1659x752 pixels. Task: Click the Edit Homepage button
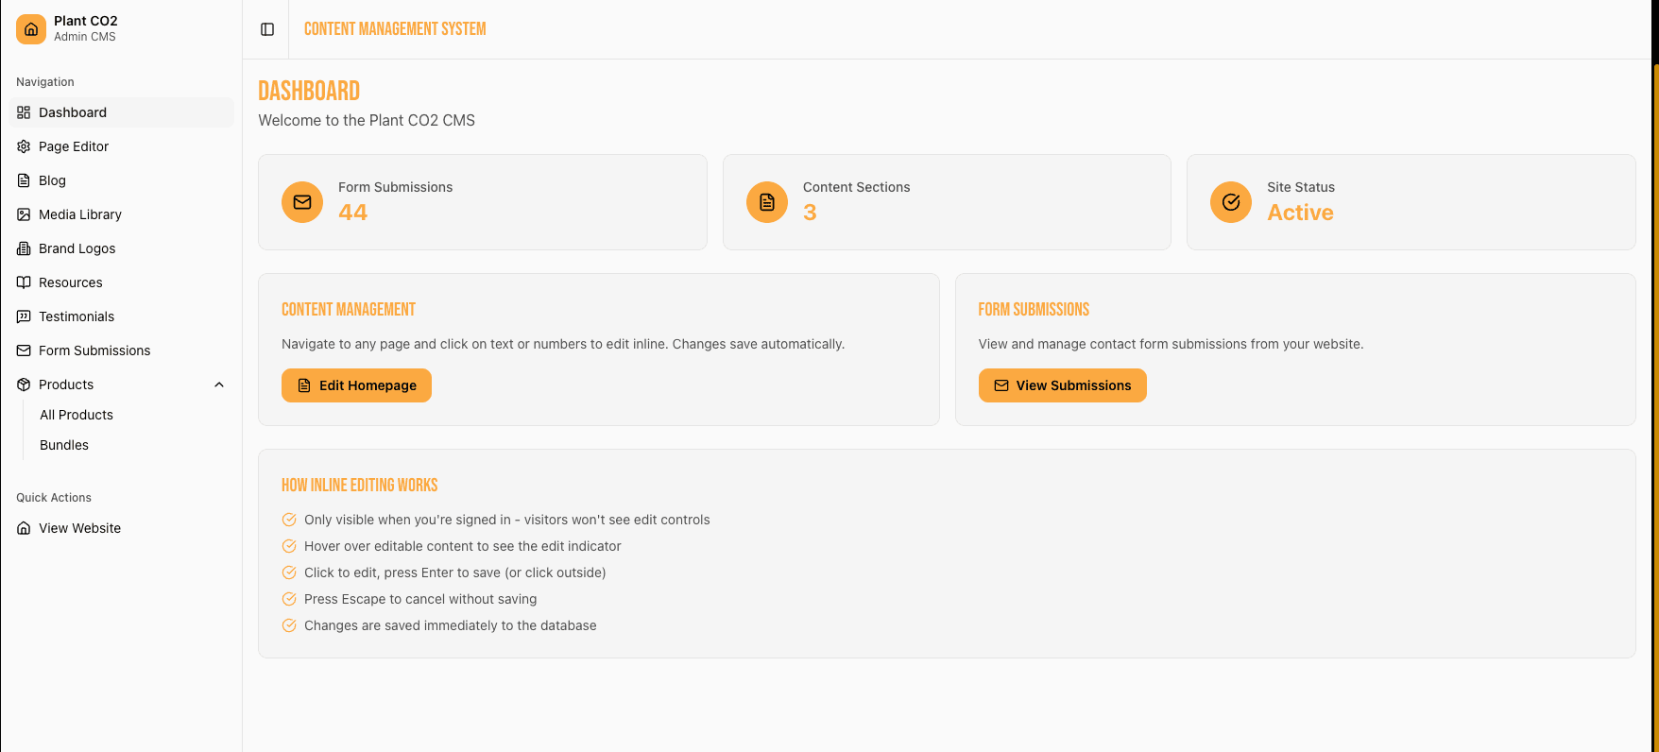click(356, 385)
